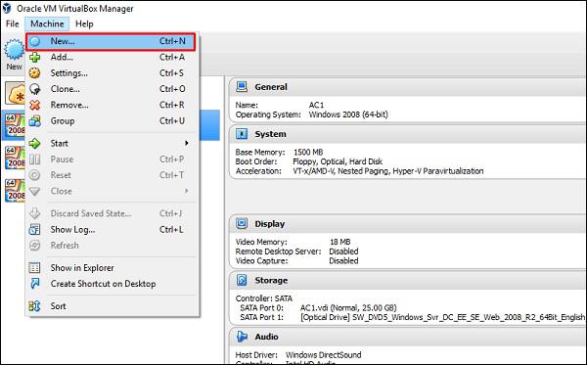The image size is (587, 365).
Task: Expand the Close submenu arrow
Action: (187, 191)
